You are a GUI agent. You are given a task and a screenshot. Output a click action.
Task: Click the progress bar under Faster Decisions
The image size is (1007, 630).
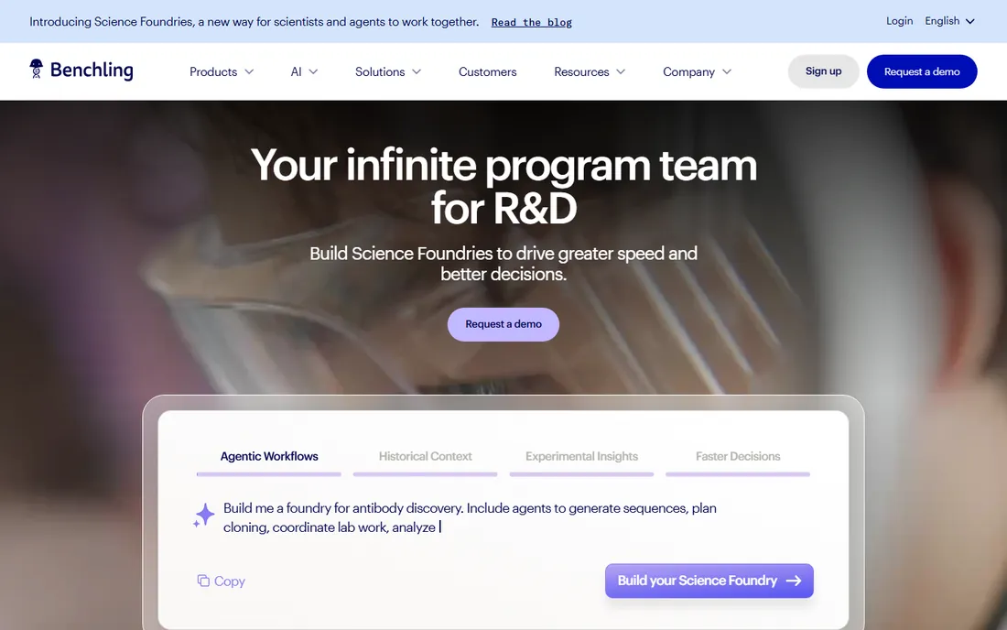[738, 474]
